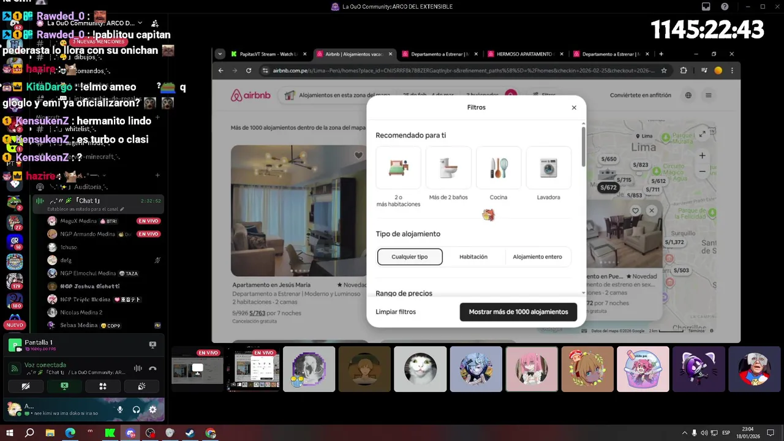This screenshot has height=441, width=784.
Task: Click 'Mostrar más de 1000 alojamientos' button
Action: pos(518,312)
